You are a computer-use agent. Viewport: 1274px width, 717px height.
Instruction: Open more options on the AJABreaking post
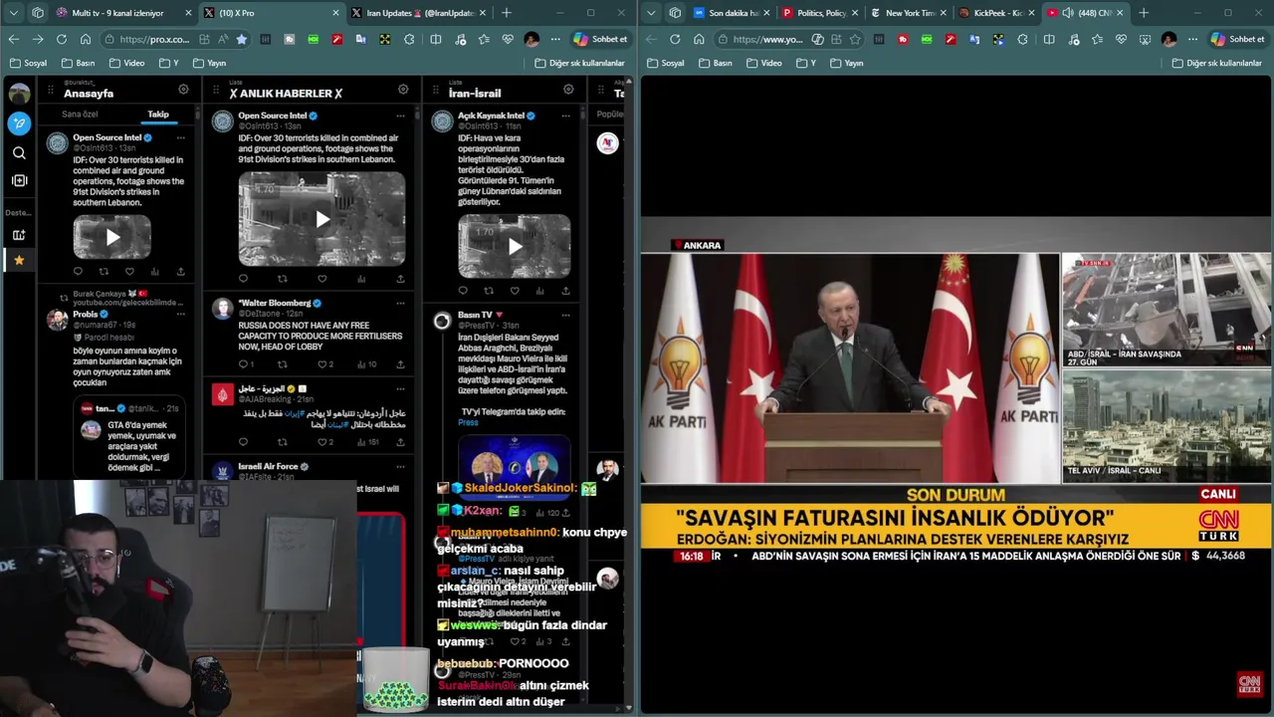[x=401, y=388]
